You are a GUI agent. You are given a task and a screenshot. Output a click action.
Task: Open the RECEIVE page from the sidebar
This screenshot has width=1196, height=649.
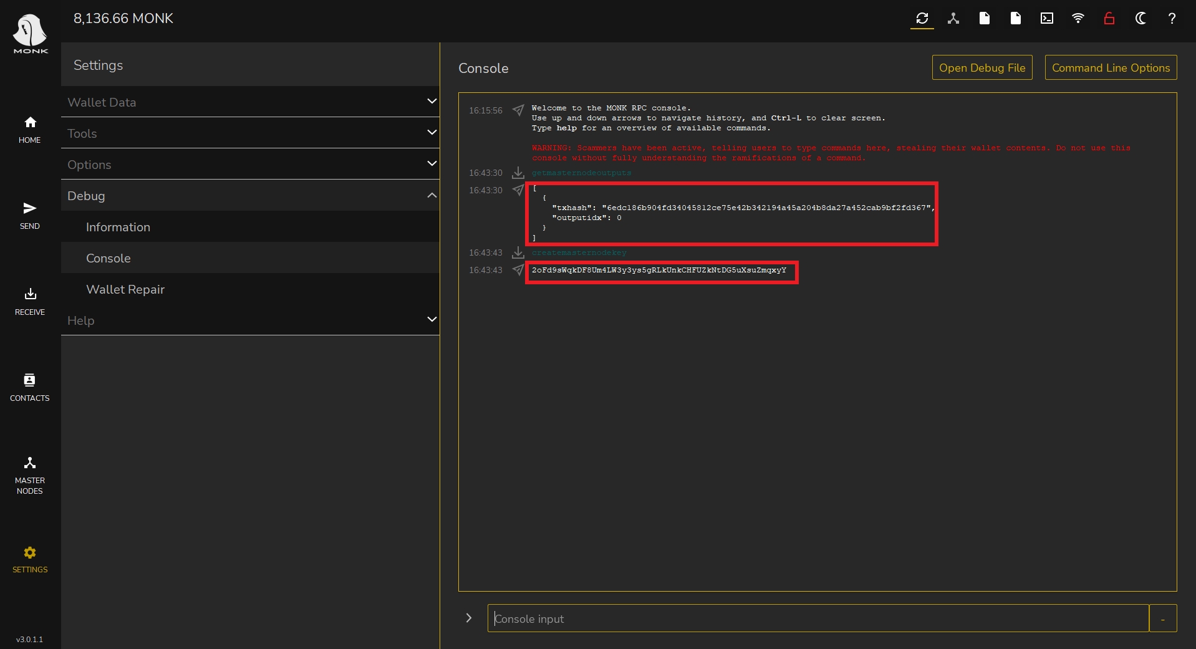pyautogui.click(x=30, y=302)
